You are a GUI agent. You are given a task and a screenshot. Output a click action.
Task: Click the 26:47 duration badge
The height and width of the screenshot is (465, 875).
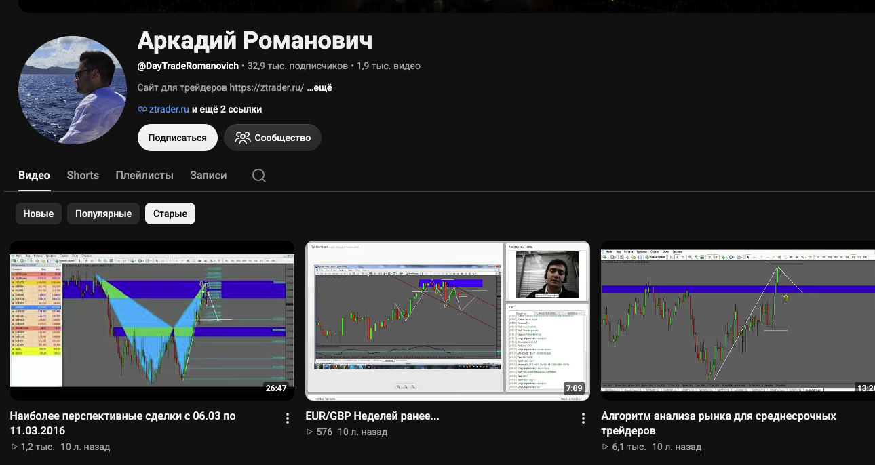(276, 388)
